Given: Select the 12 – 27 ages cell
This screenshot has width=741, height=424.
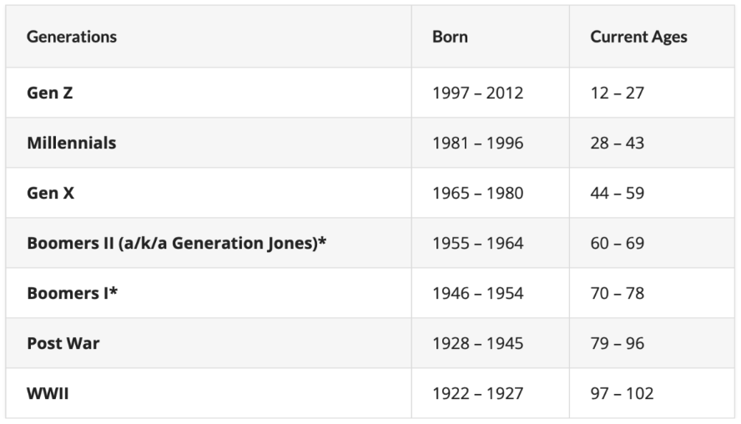Looking at the screenshot, I should coord(617,93).
